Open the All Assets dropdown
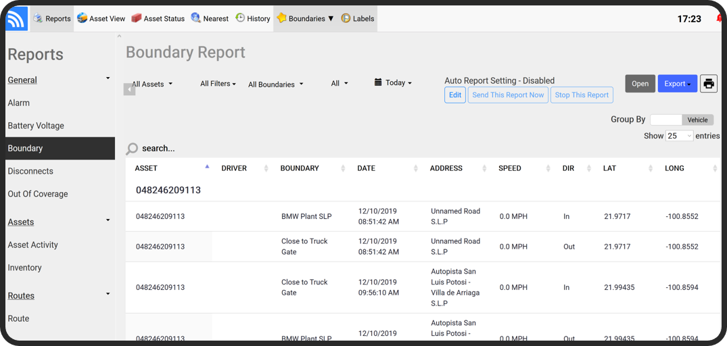This screenshot has width=727, height=346. pos(152,84)
